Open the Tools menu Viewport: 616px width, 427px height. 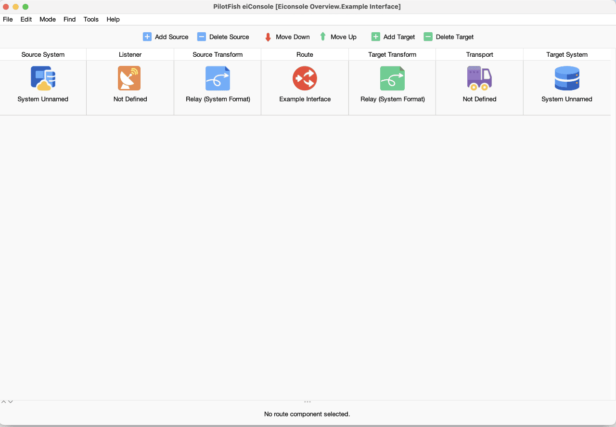[91, 19]
